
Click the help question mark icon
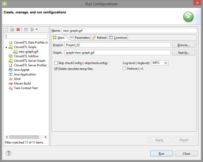(x=9, y=153)
